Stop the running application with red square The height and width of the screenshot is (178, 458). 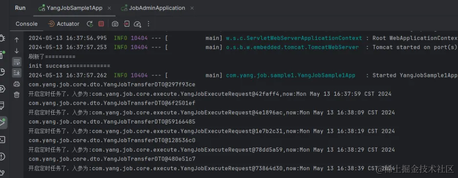[101, 24]
